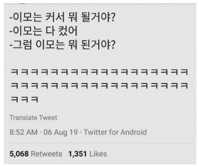Click the first full row of ㅋ characters
199x166 pixels.
point(99,72)
